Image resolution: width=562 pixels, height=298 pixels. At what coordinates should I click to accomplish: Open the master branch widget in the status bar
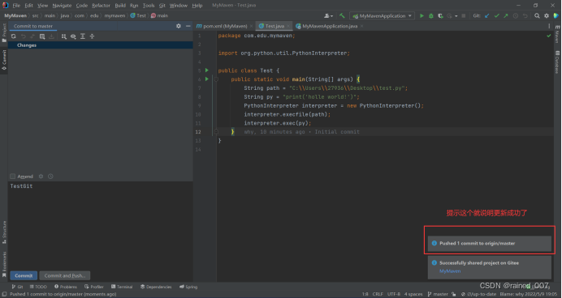pos(438,294)
